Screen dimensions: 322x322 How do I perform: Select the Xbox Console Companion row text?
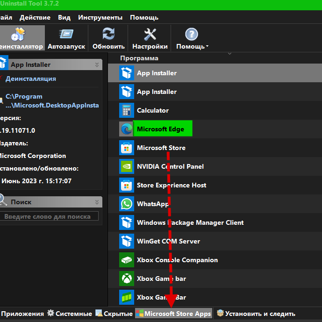(177, 260)
